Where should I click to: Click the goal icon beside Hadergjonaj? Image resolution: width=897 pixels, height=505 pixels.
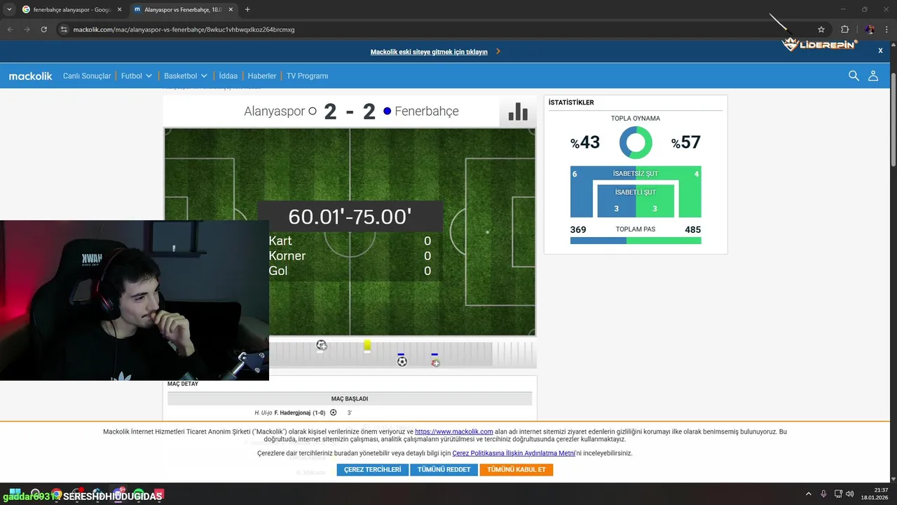[334, 413]
